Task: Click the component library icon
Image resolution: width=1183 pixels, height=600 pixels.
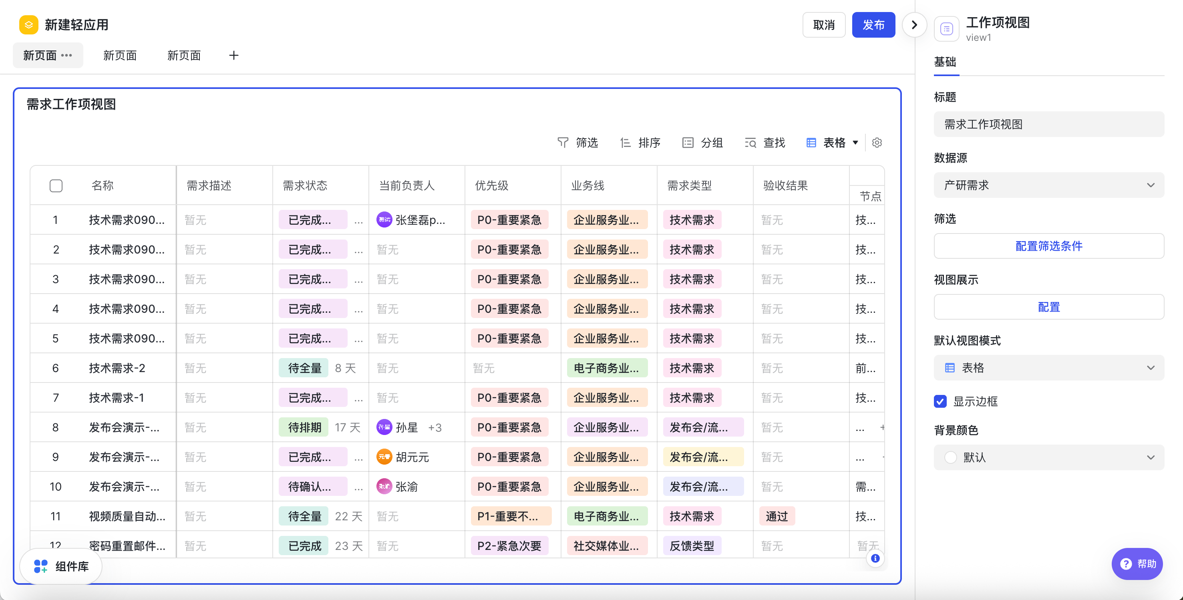Action: pyautogui.click(x=40, y=566)
